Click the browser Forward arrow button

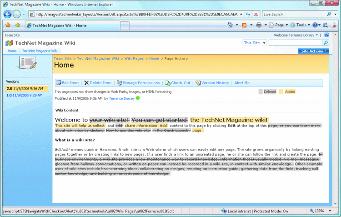[x=17, y=15]
